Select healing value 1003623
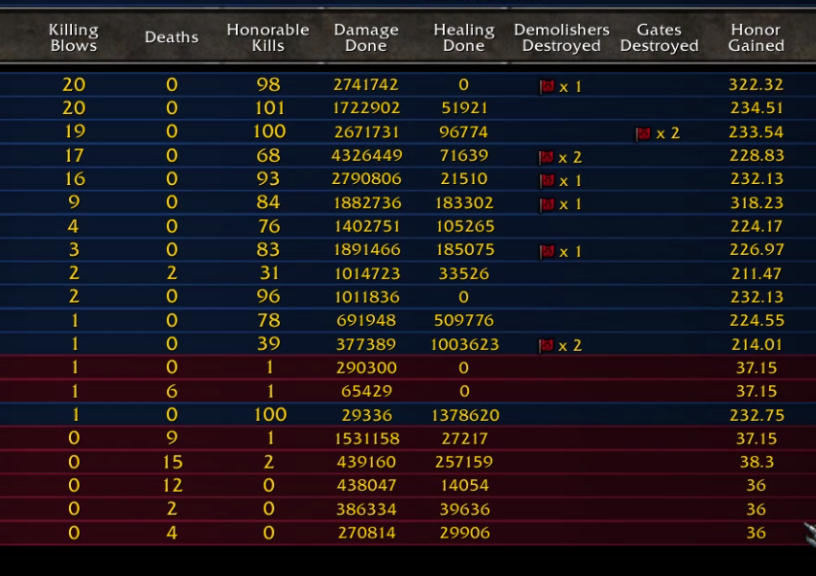816x576 pixels. coord(464,344)
